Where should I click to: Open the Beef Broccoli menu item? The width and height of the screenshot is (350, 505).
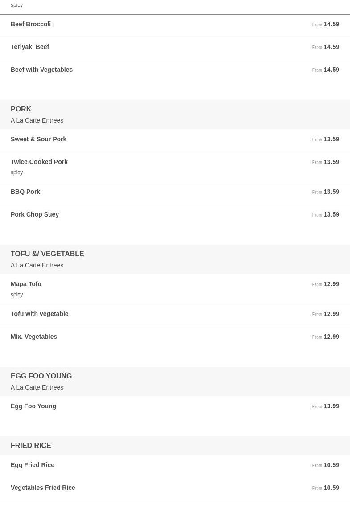click(x=175, y=26)
